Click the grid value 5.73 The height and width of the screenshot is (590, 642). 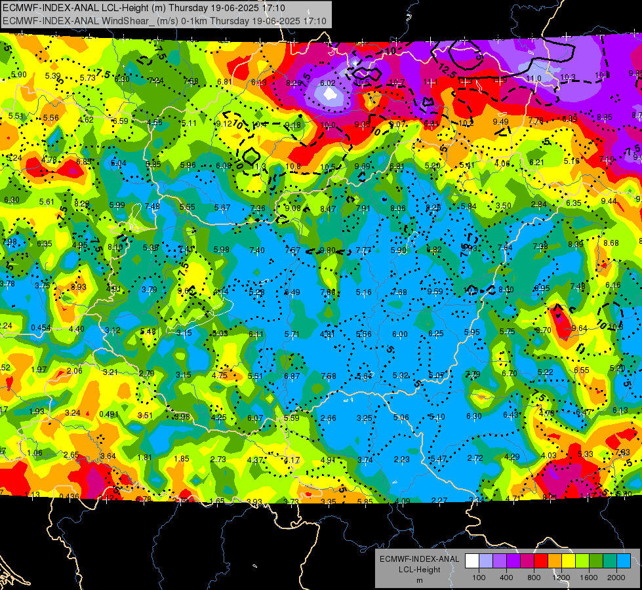pyautogui.click(x=88, y=78)
